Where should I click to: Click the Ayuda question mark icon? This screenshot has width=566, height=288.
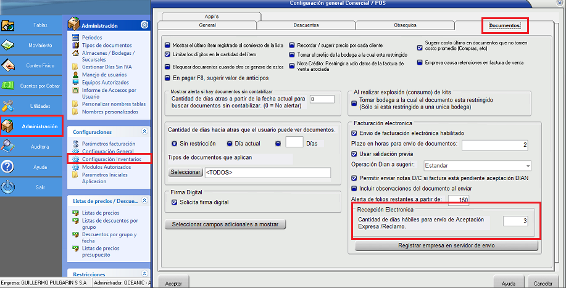click(9, 167)
